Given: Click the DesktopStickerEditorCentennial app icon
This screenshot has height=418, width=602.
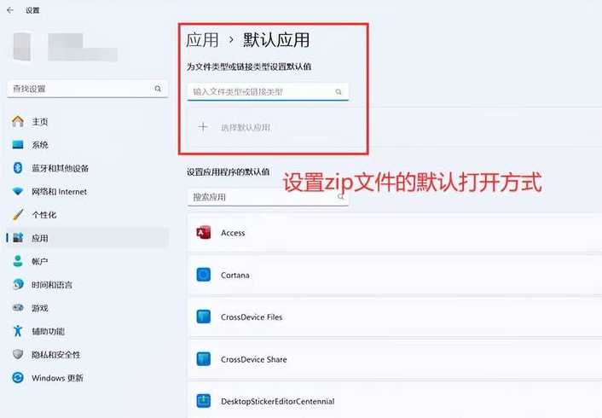Looking at the screenshot, I should 204,401.
